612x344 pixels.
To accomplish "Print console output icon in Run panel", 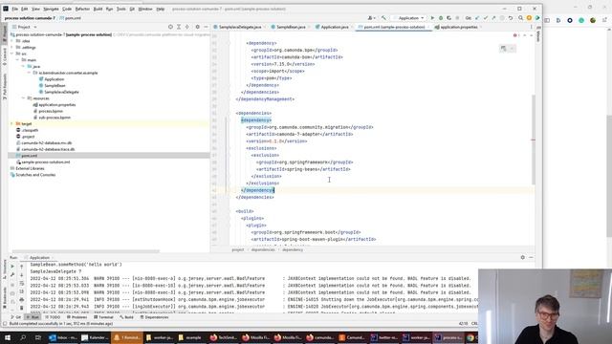I will [21, 300].
